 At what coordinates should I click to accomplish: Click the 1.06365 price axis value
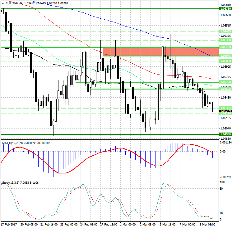coord(225,36)
